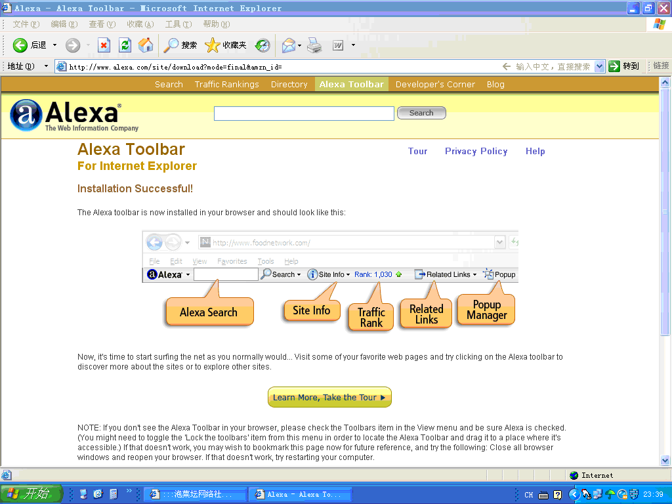This screenshot has height=504, width=672.
Task: Open the Privacy Policy link
Action: click(x=476, y=152)
